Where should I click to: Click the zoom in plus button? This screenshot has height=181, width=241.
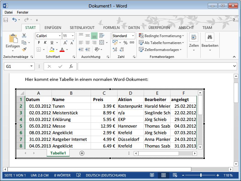pos(218,175)
